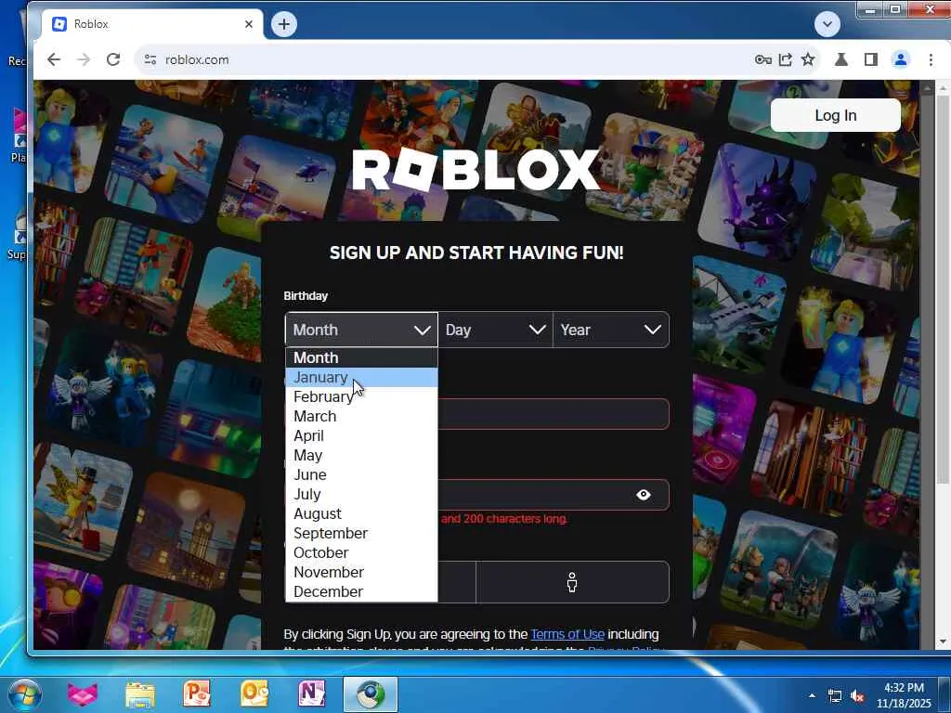Screen dimensions: 951x713
Task: Open the tab search chevron button
Action: tap(827, 24)
